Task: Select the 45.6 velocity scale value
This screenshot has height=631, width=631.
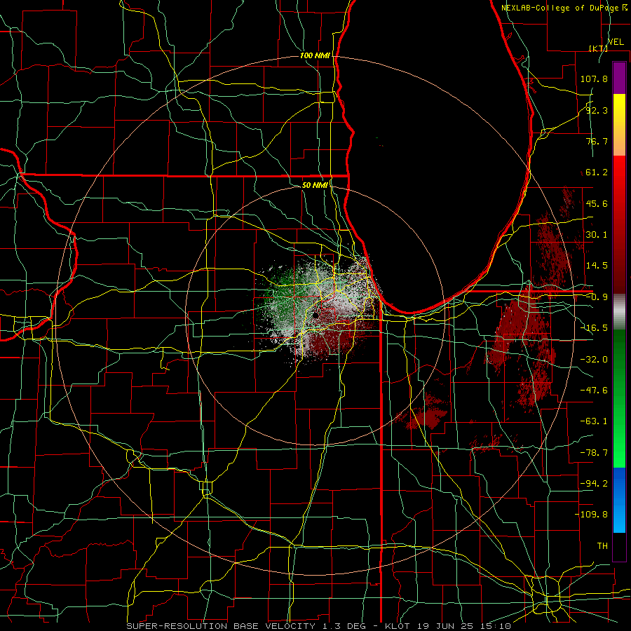Action: click(x=597, y=203)
